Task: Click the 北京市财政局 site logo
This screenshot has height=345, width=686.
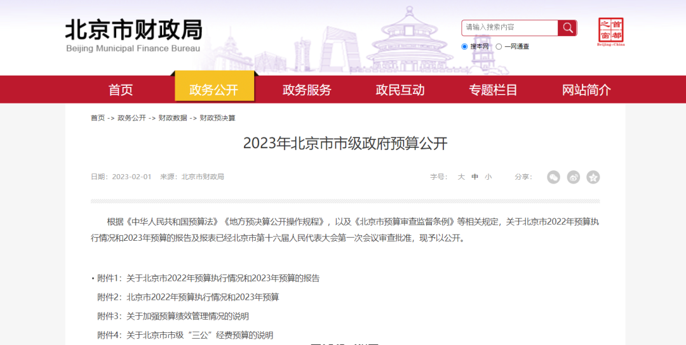Action: (133, 31)
